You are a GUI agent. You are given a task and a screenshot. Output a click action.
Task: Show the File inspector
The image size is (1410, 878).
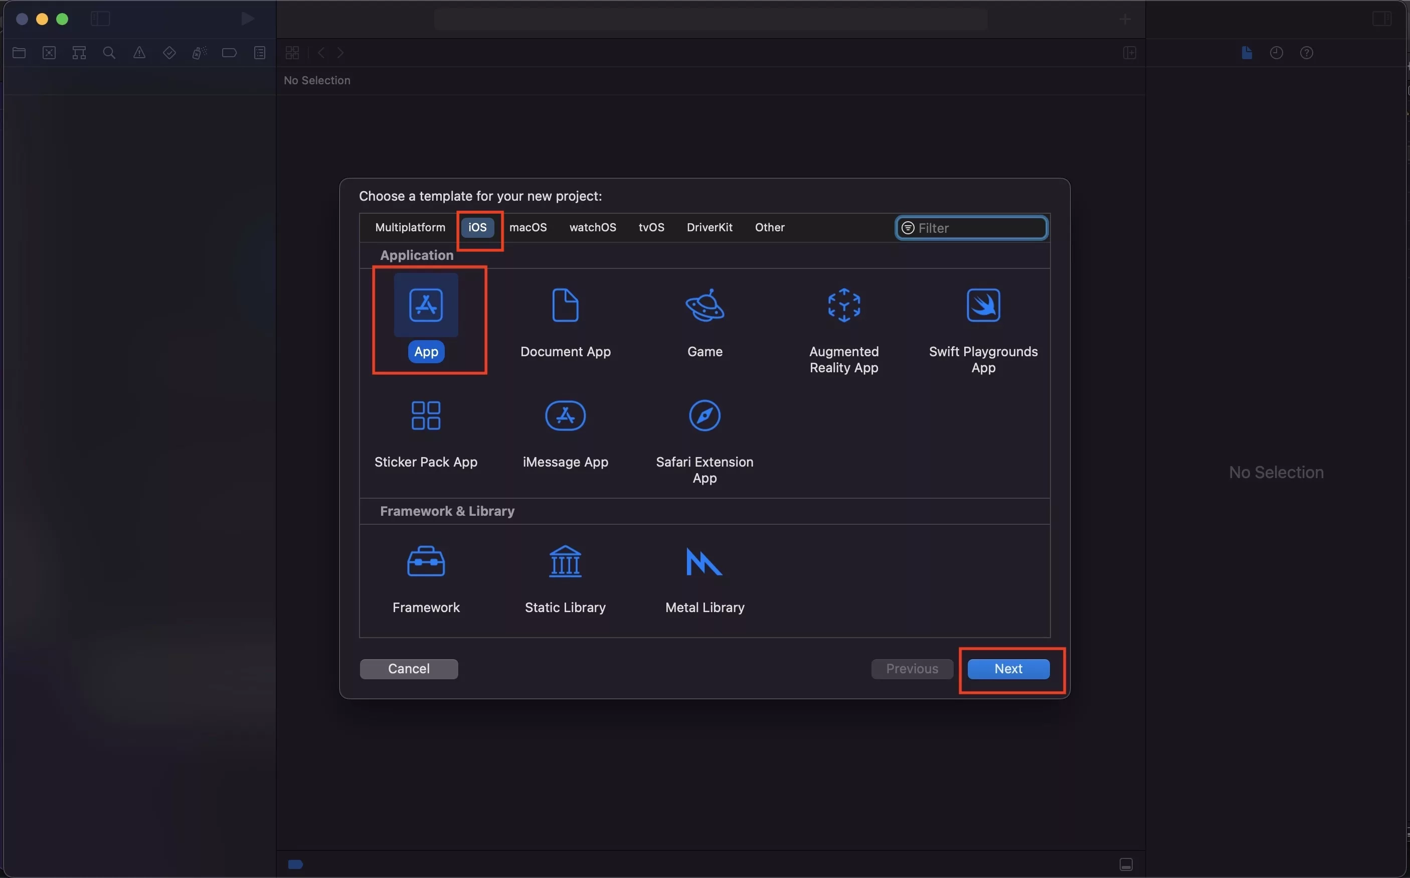coord(1247,53)
